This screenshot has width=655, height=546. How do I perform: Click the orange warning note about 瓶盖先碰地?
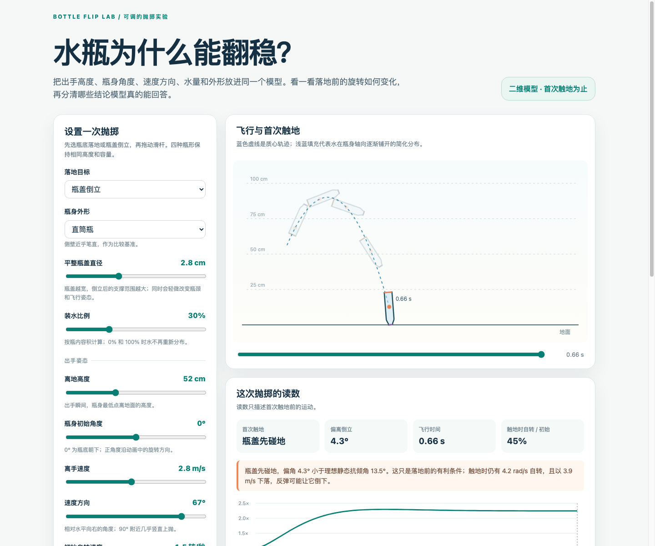pos(410,476)
